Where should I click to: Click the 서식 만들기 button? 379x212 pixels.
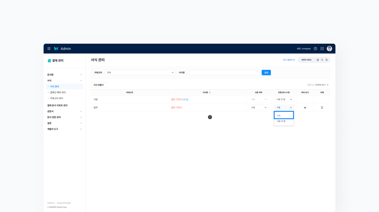(x=98, y=85)
